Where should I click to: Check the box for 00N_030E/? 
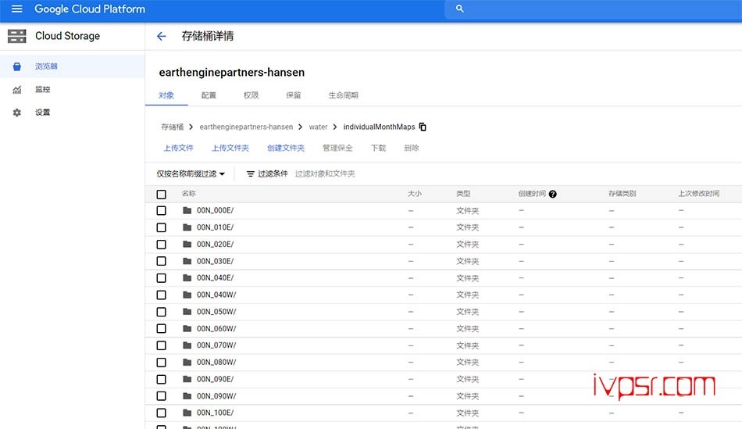[x=162, y=261]
